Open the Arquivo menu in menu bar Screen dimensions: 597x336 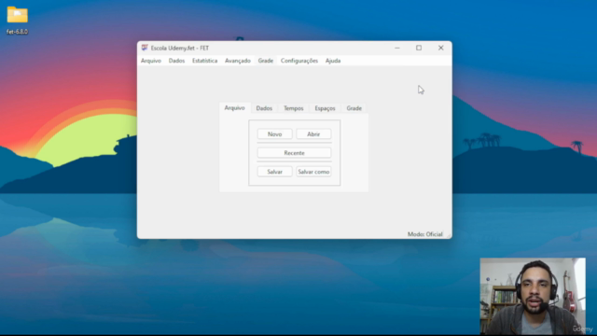pyautogui.click(x=151, y=61)
